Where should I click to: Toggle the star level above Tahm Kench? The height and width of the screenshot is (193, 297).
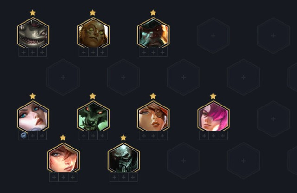tap(32, 12)
